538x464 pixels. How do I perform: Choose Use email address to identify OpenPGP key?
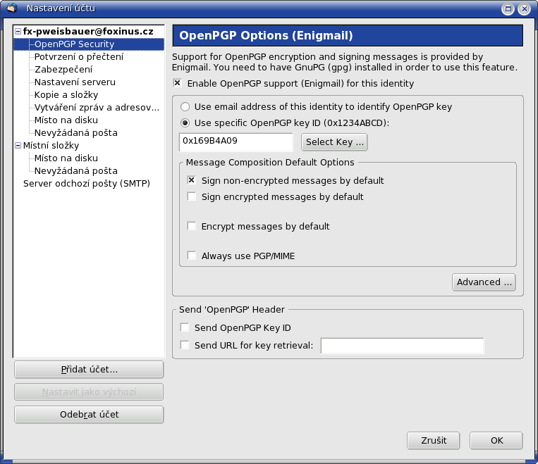tap(185, 107)
